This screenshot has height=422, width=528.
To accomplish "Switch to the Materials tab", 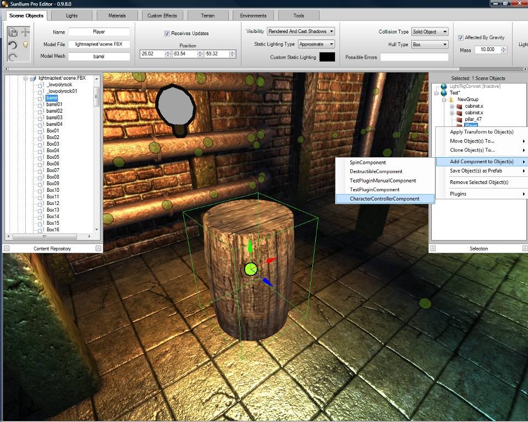I will 117,16.
